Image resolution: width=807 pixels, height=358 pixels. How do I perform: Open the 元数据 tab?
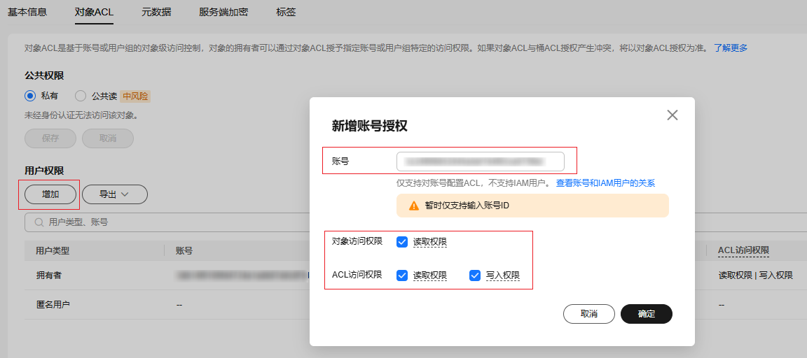point(156,12)
